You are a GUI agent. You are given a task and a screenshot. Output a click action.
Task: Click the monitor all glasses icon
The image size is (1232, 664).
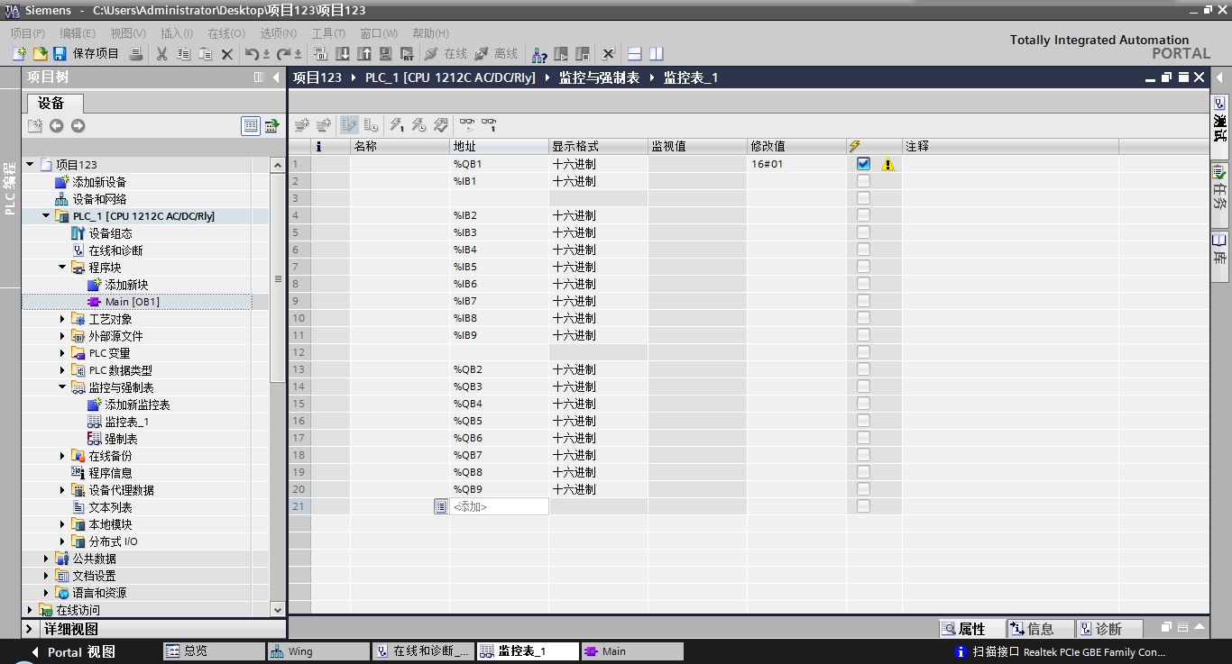click(466, 125)
